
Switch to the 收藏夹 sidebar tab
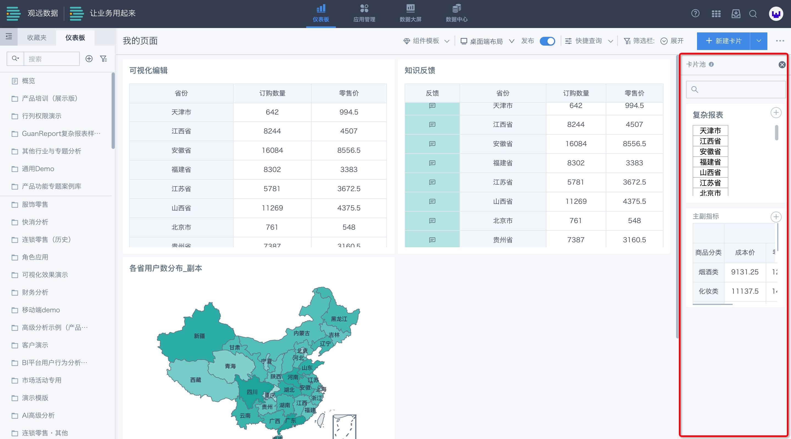point(37,37)
